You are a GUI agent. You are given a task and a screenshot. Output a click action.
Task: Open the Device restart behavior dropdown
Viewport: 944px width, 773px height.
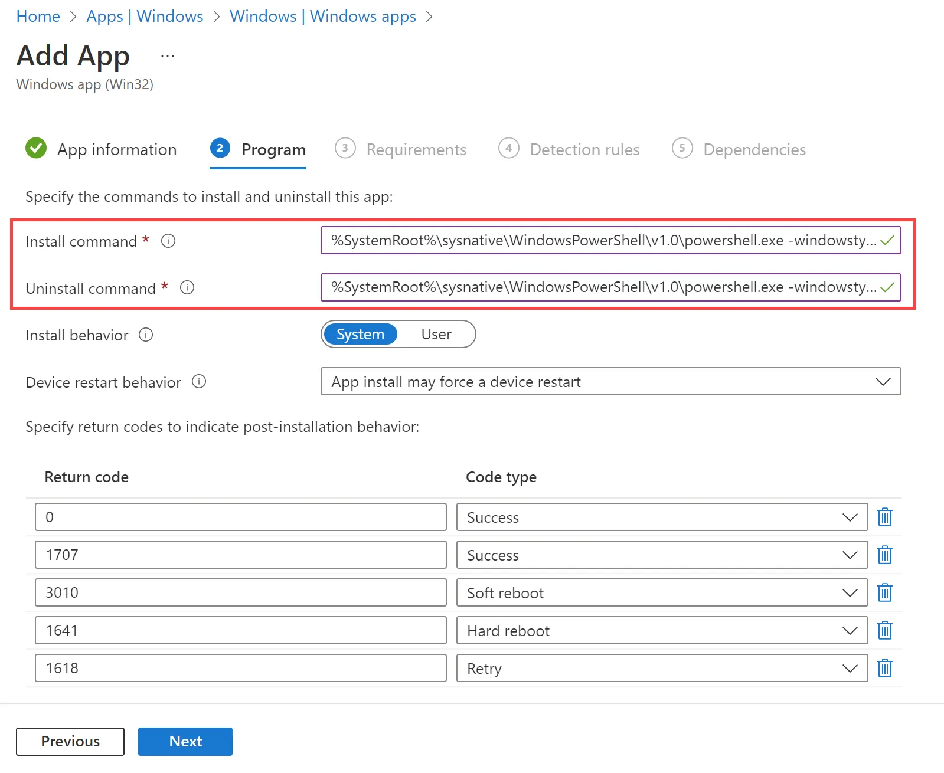tap(610, 381)
